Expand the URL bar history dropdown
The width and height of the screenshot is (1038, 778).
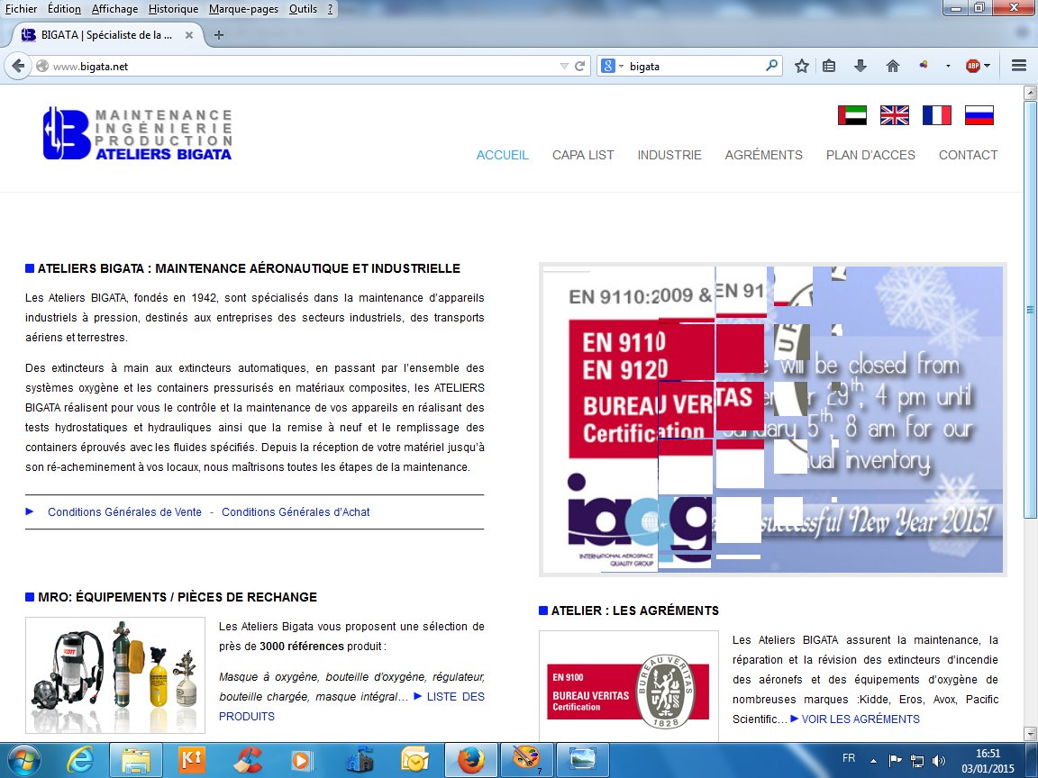(564, 66)
